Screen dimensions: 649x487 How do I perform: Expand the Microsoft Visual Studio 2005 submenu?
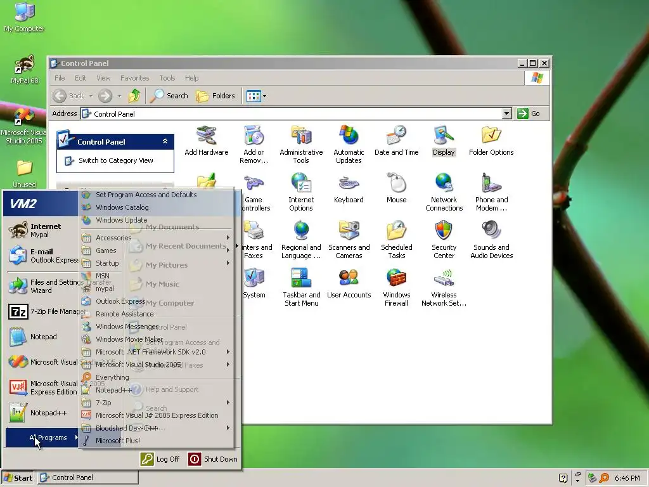click(x=156, y=365)
